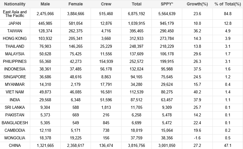Click the % of Total(%) header

[x=227, y=4]
